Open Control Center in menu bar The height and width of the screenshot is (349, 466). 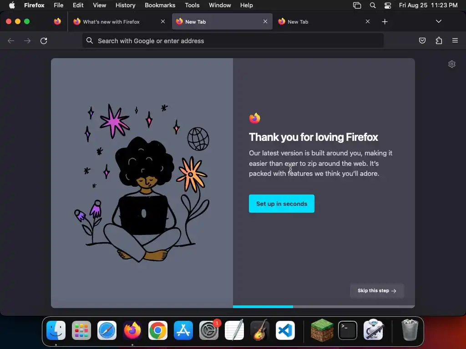(388, 5)
